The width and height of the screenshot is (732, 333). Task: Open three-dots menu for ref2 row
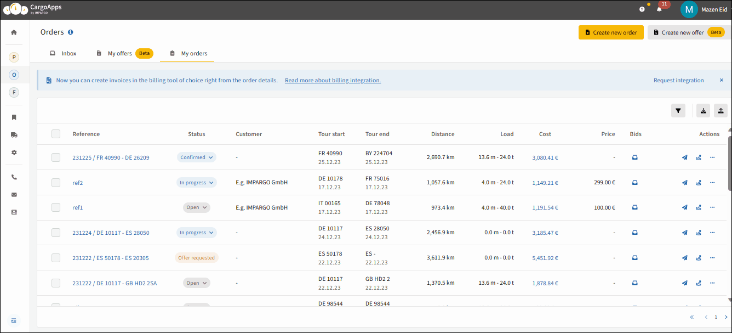pyautogui.click(x=712, y=182)
